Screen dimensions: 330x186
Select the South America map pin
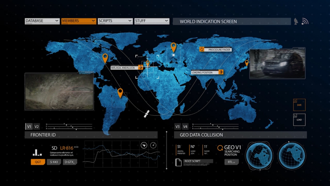click(x=120, y=93)
